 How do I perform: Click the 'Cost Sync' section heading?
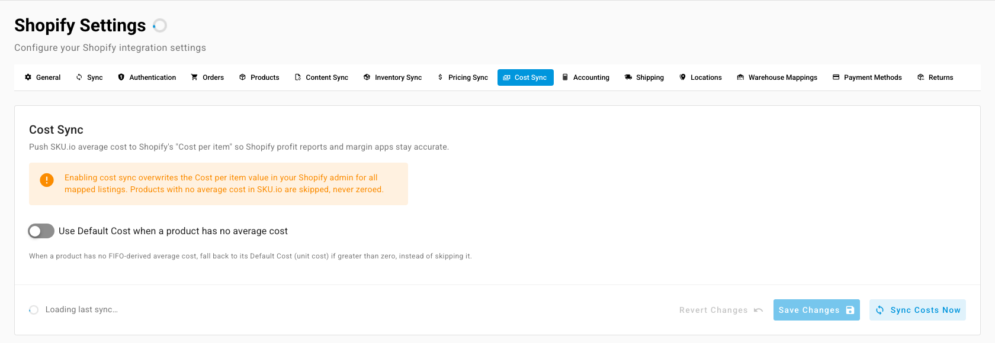(56, 130)
